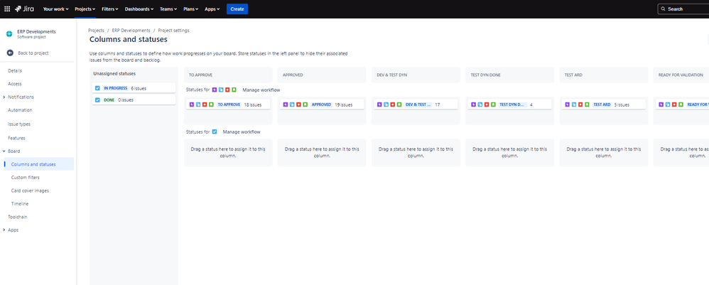Open Access in the sidebar
The width and height of the screenshot is (709, 285).
pos(15,84)
